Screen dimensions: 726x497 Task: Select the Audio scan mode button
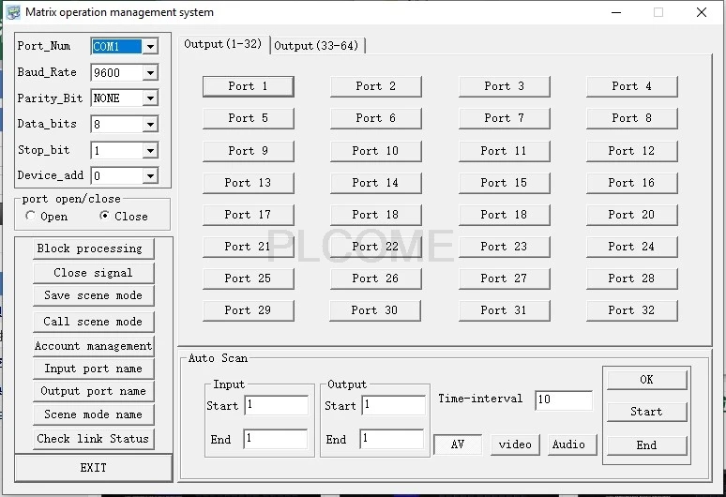(x=572, y=444)
